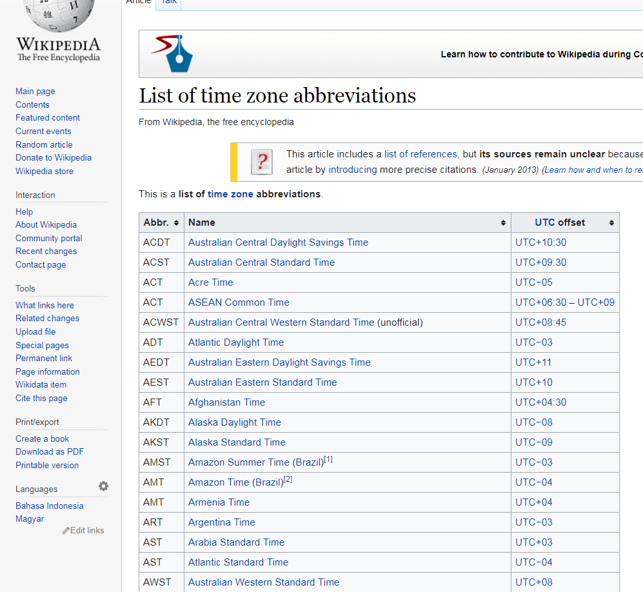Click the fountain pen banner icon
The height and width of the screenshot is (592, 643).
click(x=172, y=54)
